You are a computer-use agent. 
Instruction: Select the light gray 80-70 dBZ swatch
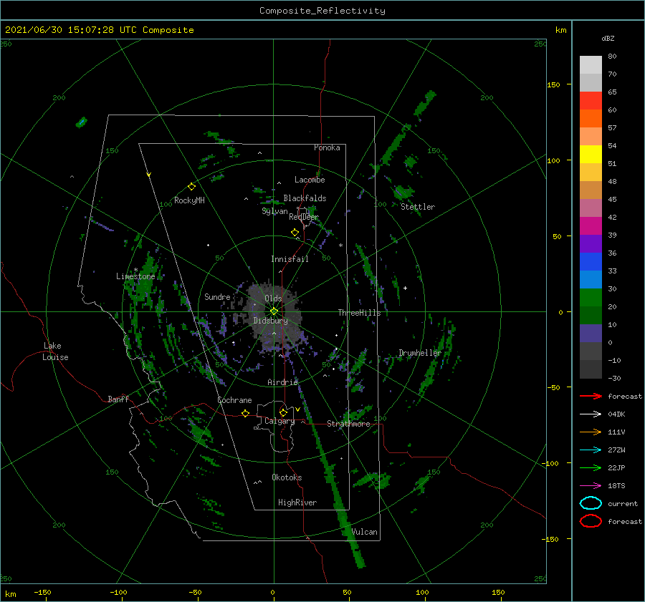[x=591, y=65]
